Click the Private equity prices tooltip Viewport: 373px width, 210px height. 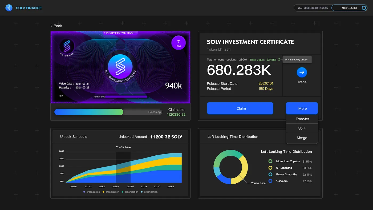point(297,60)
